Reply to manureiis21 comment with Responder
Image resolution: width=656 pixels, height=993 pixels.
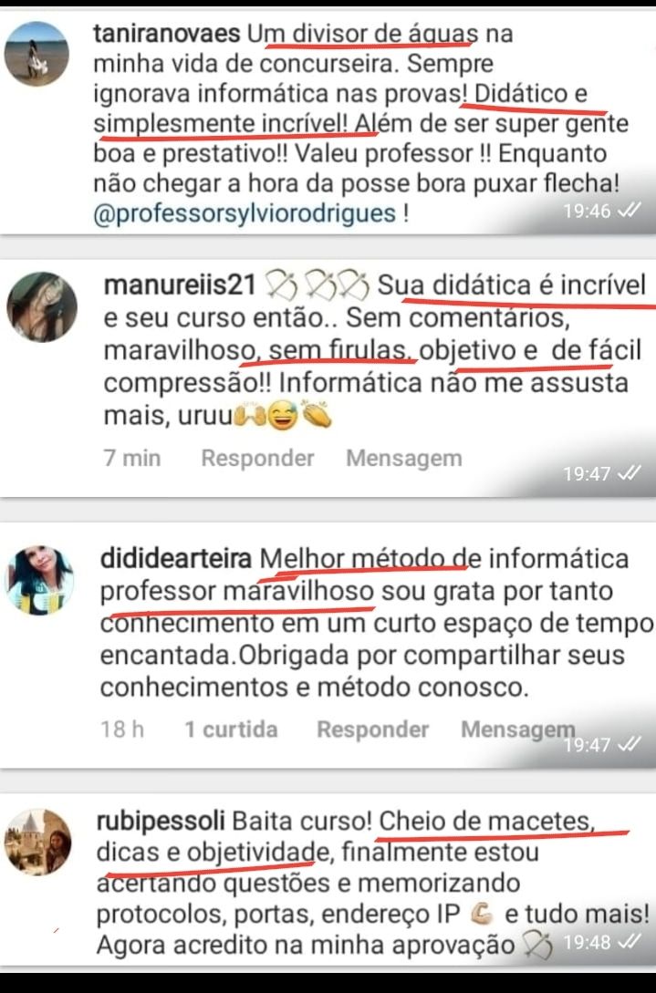point(257,458)
